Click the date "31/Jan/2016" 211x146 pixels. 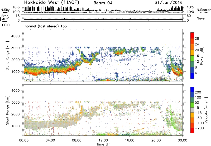tap(169, 2)
